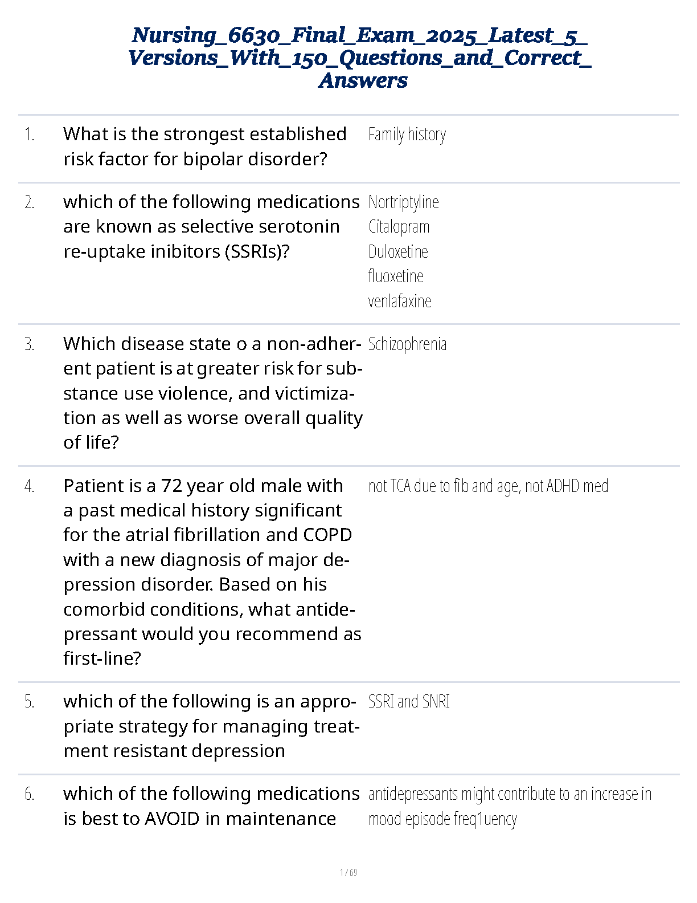Click the non-adherent patient disease state question
The height and width of the screenshot is (903, 697).
coord(212,393)
